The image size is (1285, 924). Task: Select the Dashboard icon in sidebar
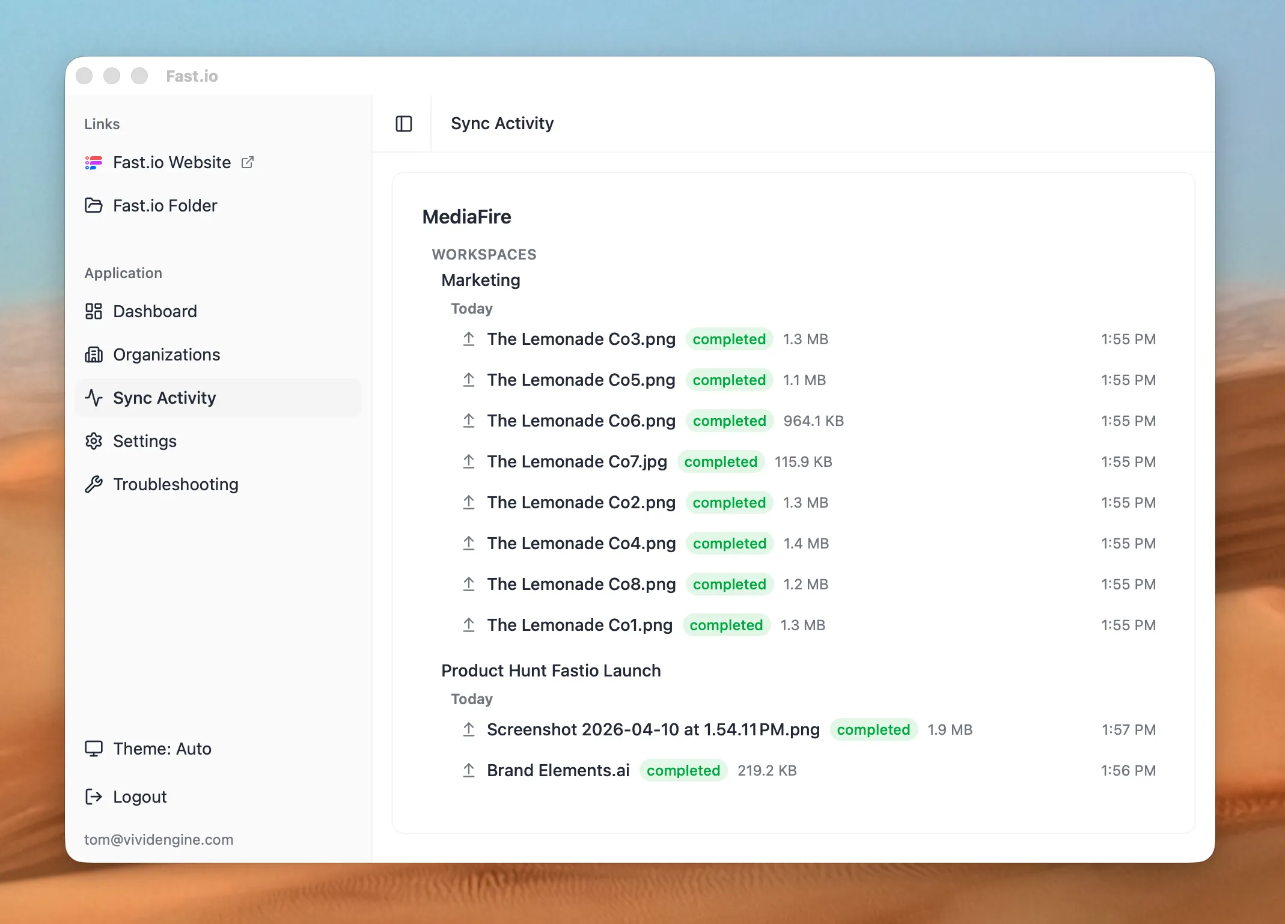coord(94,311)
